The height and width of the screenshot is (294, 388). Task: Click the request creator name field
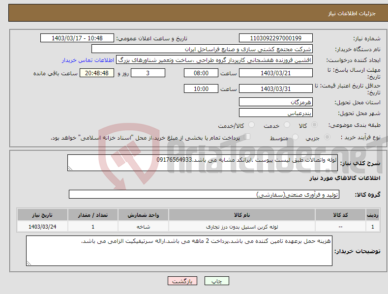(x=214, y=60)
